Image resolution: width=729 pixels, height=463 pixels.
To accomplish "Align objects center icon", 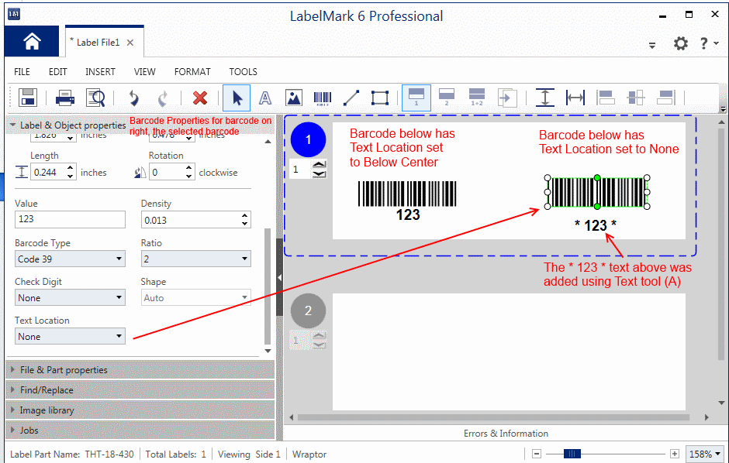I will (636, 98).
